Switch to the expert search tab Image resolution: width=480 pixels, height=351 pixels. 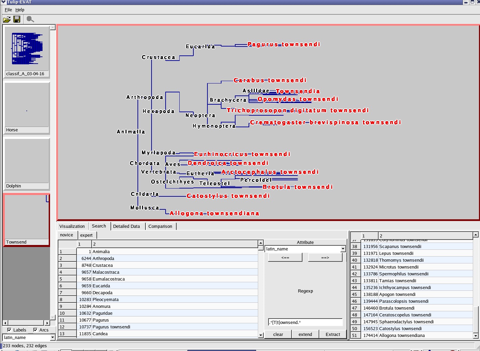click(86, 235)
